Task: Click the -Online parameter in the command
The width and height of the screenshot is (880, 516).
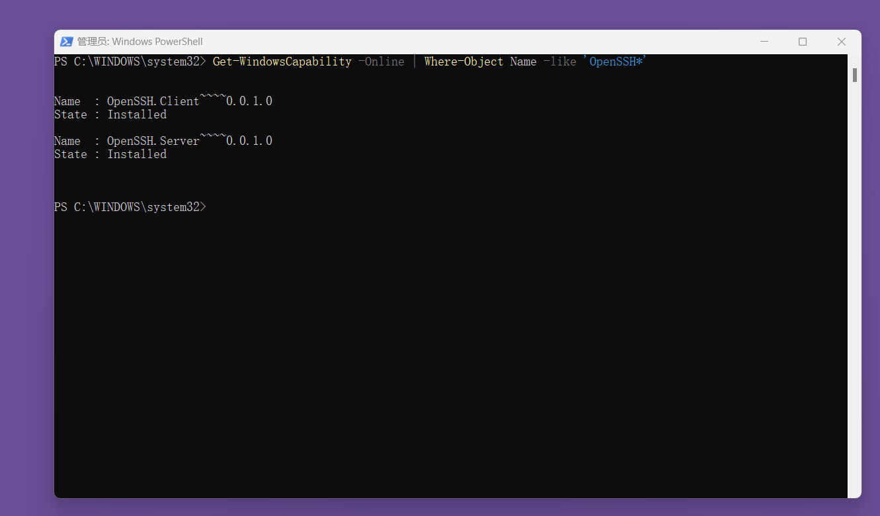Action: point(381,62)
